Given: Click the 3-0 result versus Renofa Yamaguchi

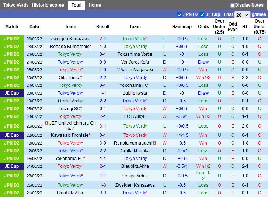Looking at the screenshot, I should [103, 143].
